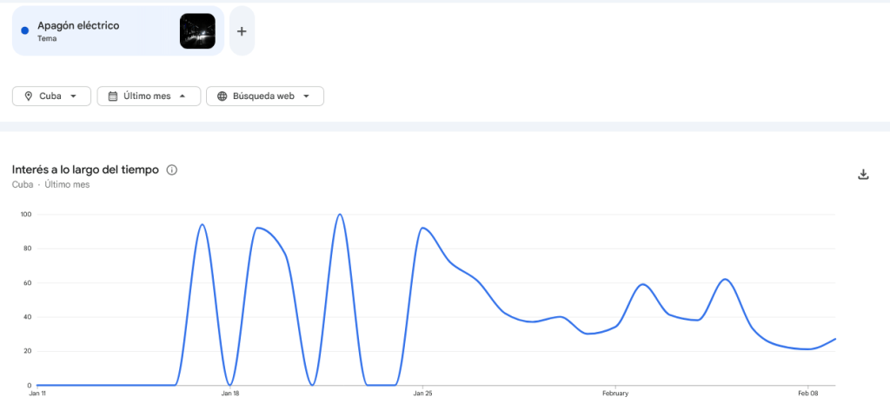Click the Tema label under the search term
890x404 pixels.
coord(47,39)
